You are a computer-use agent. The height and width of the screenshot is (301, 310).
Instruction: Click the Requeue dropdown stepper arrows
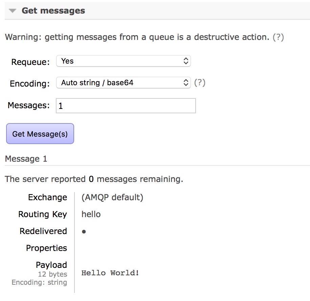(x=186, y=61)
